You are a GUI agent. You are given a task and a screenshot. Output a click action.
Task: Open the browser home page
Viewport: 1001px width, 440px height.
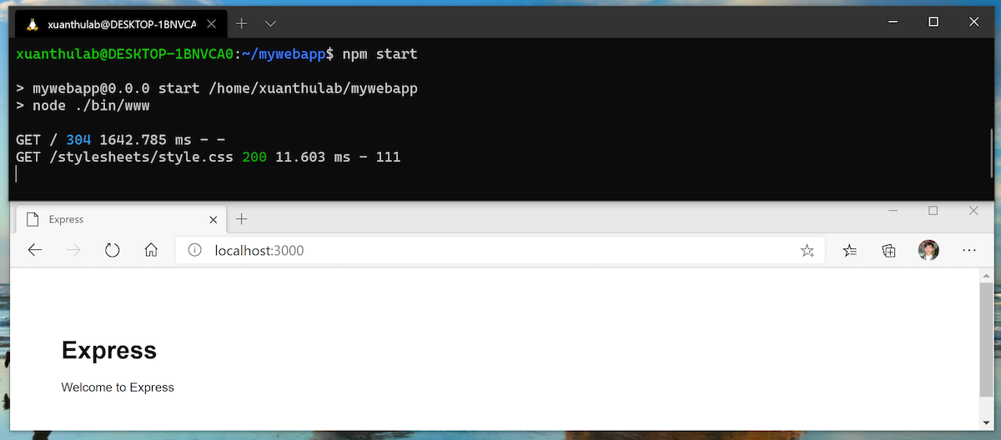click(151, 250)
